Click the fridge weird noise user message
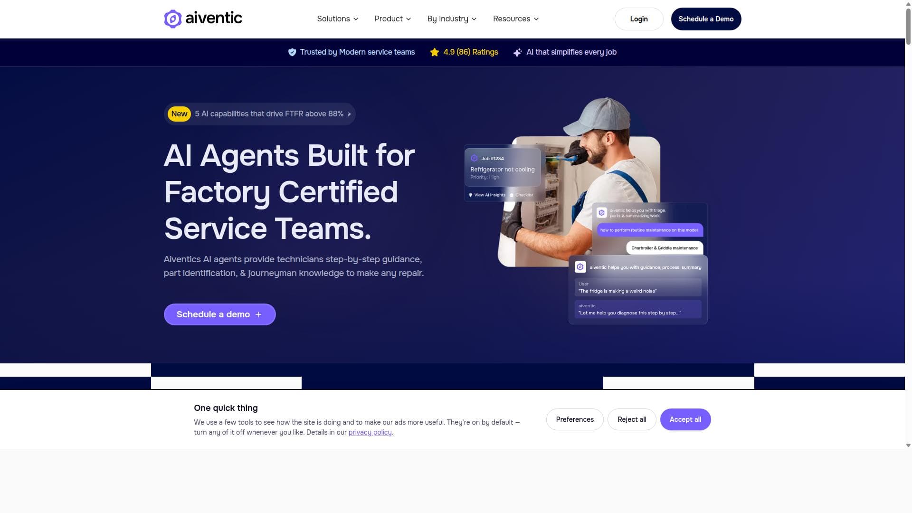 coord(638,287)
